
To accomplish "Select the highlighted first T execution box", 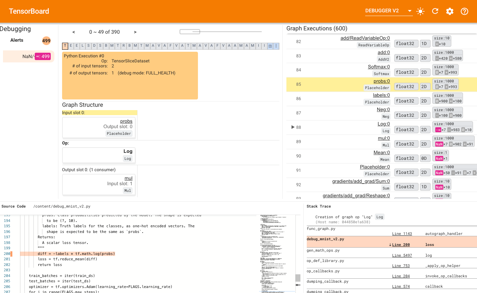I will (65, 46).
